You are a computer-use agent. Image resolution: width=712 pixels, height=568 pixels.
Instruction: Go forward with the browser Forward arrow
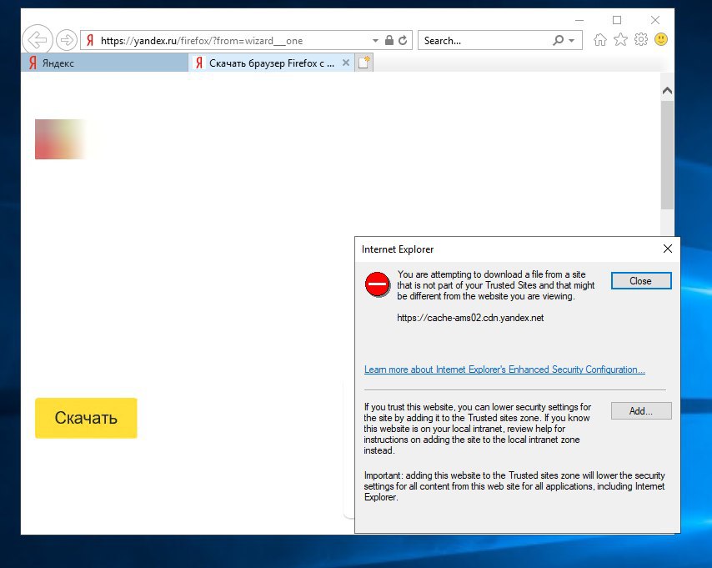coord(67,40)
